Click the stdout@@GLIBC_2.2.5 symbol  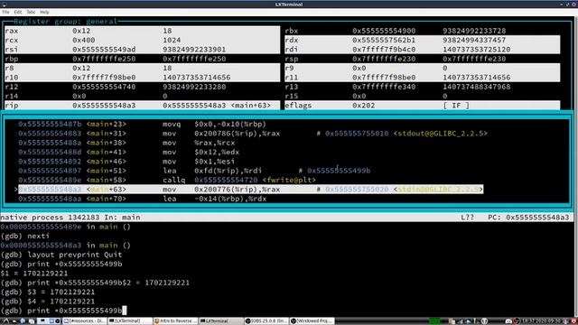tap(440, 134)
